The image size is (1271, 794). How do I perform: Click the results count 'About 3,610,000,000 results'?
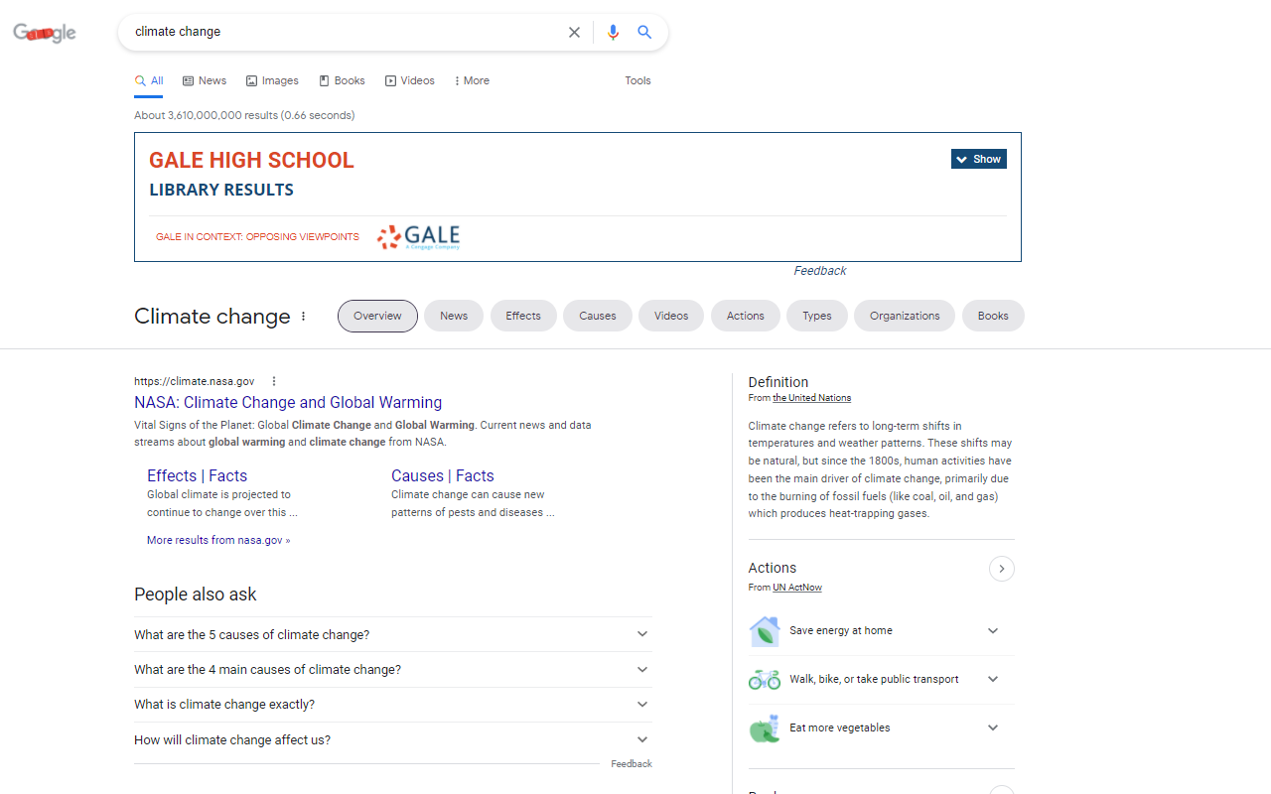[x=244, y=116]
